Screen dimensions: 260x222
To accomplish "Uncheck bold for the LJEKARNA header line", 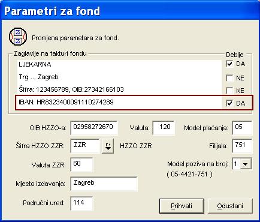I will 229,64.
